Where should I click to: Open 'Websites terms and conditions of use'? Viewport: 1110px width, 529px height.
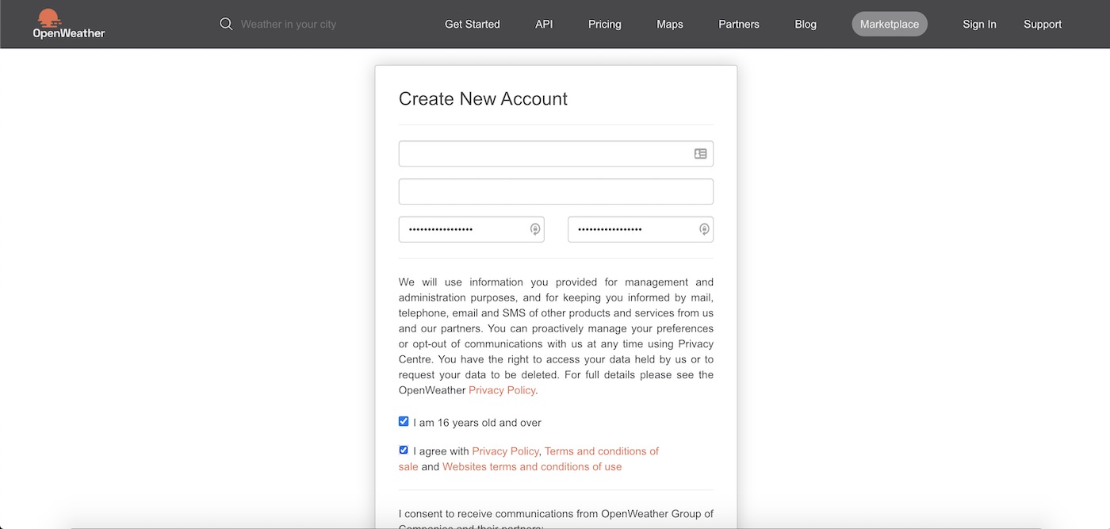531,466
